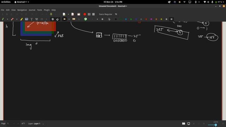
Task: Click the green down arrow icon
Action: tap(51, 14)
